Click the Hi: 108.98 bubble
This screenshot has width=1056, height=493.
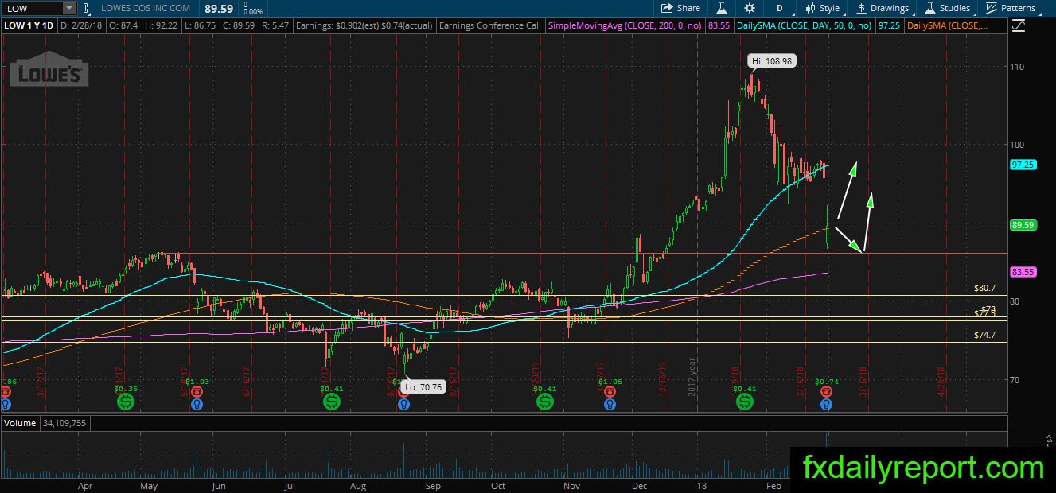(x=772, y=60)
